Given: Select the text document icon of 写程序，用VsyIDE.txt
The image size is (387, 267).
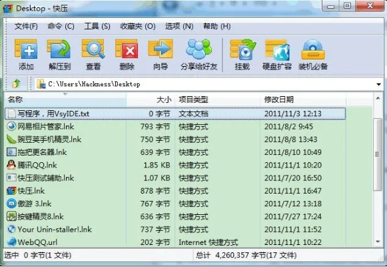Looking at the screenshot, I should [x=11, y=113].
